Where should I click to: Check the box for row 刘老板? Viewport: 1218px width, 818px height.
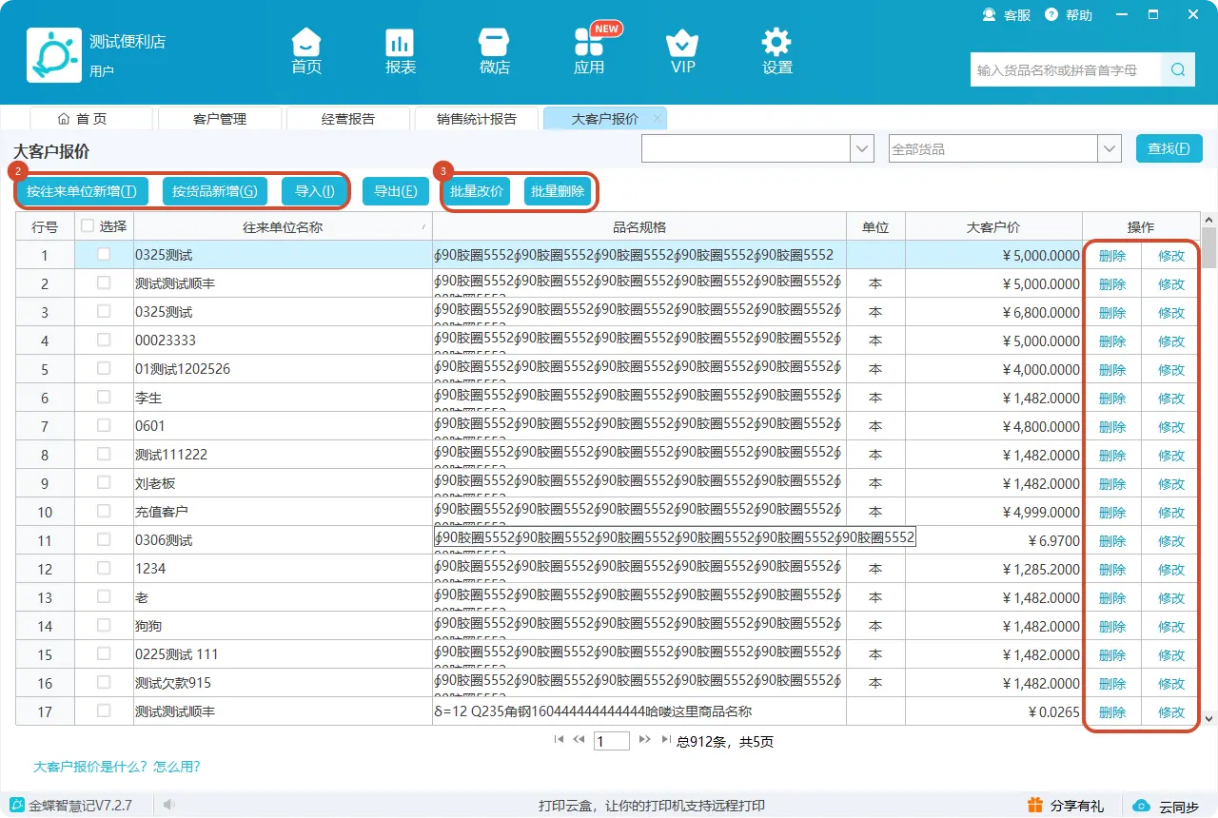[x=104, y=483]
